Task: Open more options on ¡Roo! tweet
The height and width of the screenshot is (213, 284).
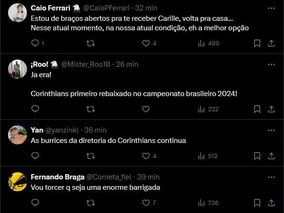Action: [271, 64]
